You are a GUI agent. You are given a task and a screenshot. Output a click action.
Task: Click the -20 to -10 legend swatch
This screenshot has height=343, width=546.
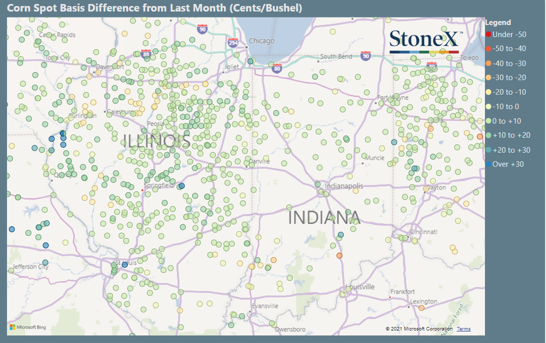coord(488,92)
